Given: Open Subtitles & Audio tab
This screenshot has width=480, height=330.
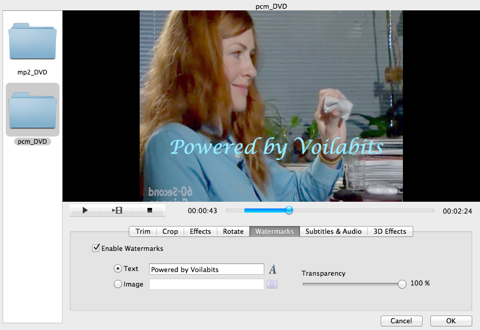Looking at the screenshot, I should 334,231.
